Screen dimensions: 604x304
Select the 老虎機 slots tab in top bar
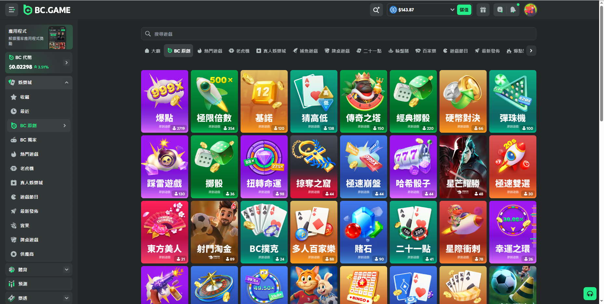coord(239,51)
